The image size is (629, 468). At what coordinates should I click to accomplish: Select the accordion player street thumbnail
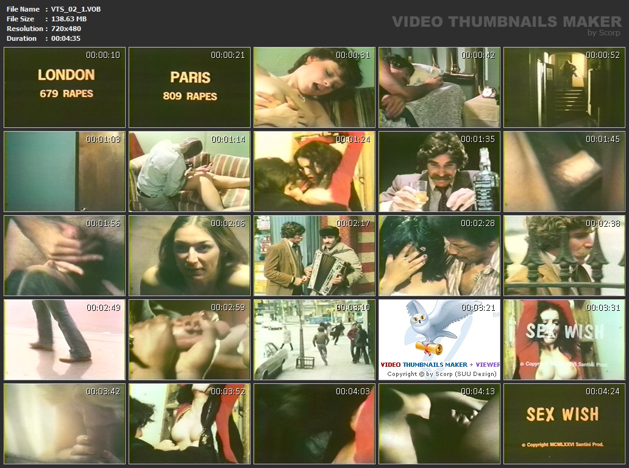pos(314,255)
